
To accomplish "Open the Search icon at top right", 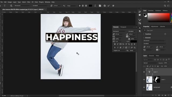I will coord(165,6).
